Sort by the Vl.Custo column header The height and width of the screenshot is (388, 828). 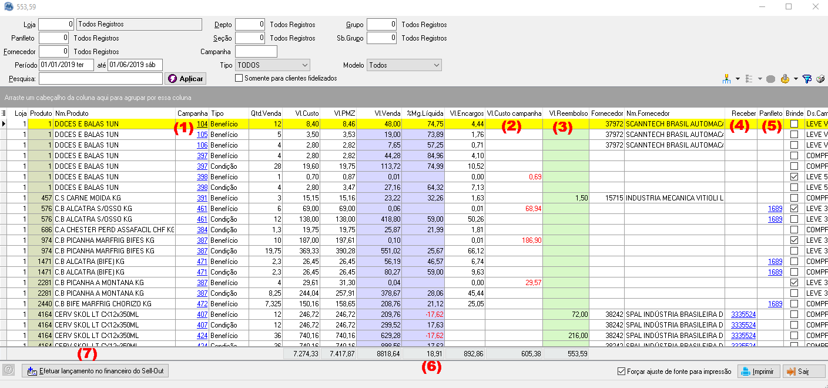(x=303, y=113)
